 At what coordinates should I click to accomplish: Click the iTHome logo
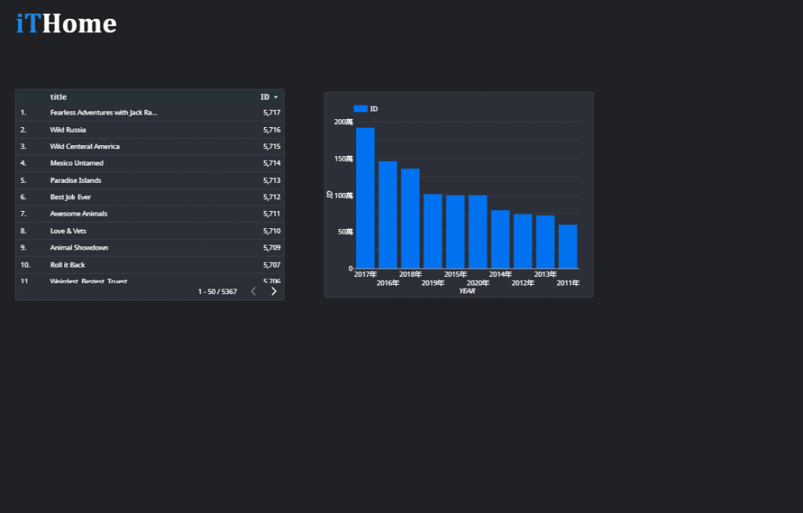tap(67, 24)
